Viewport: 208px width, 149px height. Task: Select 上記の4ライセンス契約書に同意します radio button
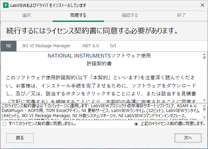(136, 124)
